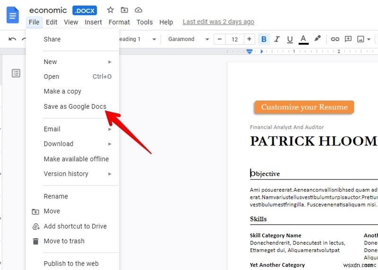Viewport: 378px width, 270px height.
Task: Click the Financial Analyst And Auditor text
Action: pyautogui.click(x=287, y=127)
